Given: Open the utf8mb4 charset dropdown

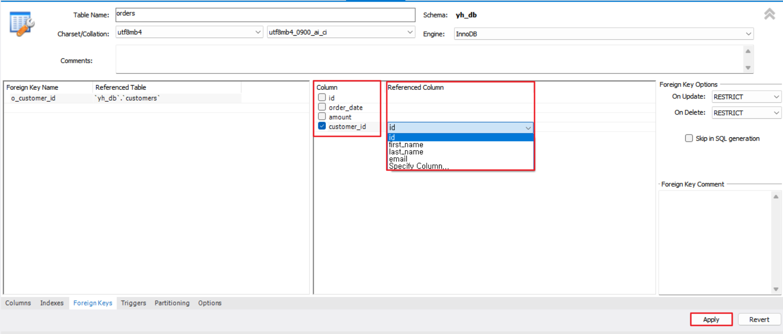Looking at the screenshot, I should point(189,32).
